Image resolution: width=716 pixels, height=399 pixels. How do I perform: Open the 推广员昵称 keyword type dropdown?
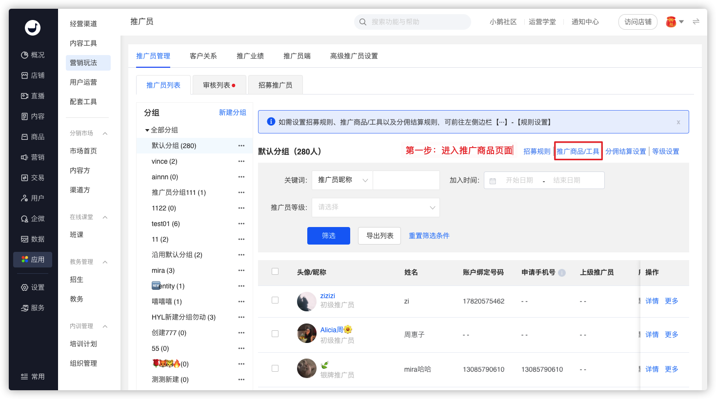coord(342,180)
